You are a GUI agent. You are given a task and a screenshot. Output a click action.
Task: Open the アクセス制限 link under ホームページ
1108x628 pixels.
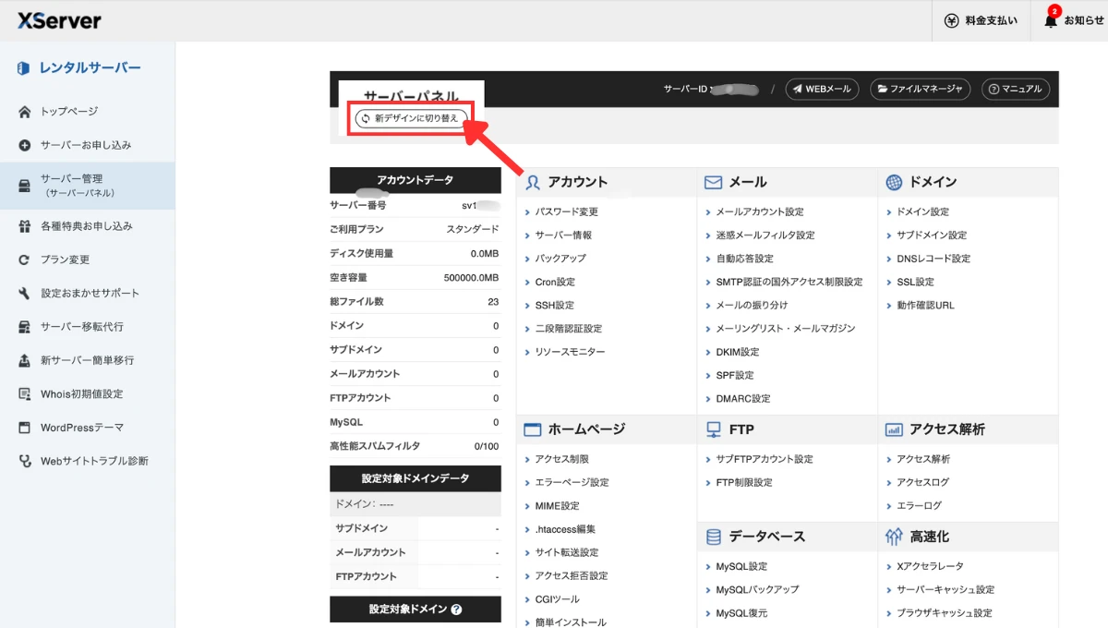(x=562, y=459)
